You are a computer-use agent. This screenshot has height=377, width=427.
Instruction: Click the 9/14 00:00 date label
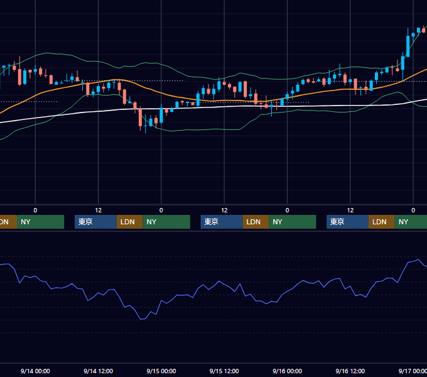click(35, 371)
